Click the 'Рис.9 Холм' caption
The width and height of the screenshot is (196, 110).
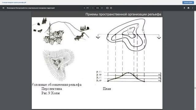[x=51, y=93]
